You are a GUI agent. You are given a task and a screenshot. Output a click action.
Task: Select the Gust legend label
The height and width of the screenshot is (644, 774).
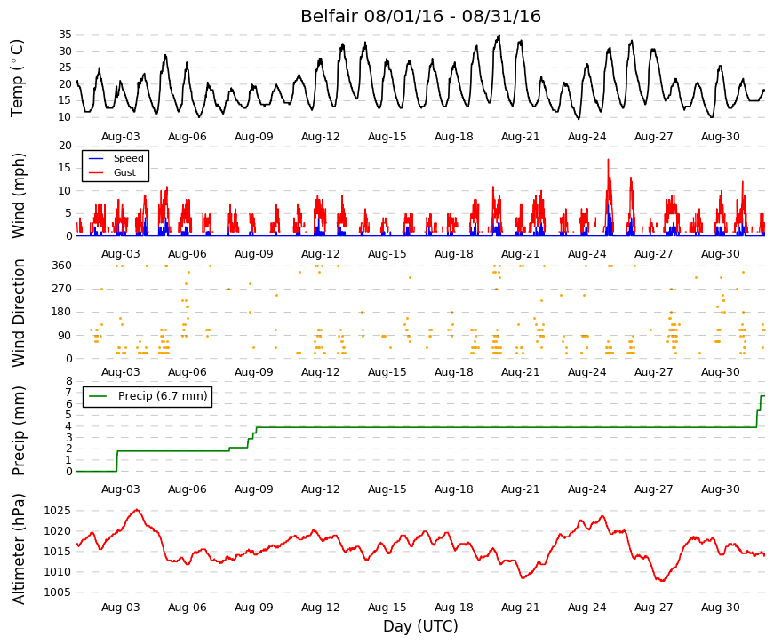click(x=124, y=172)
